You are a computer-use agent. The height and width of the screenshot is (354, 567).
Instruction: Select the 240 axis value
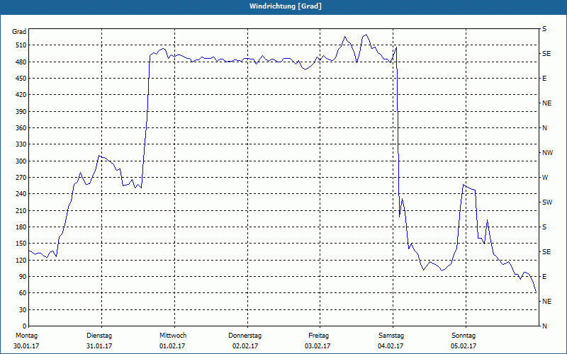21,194
